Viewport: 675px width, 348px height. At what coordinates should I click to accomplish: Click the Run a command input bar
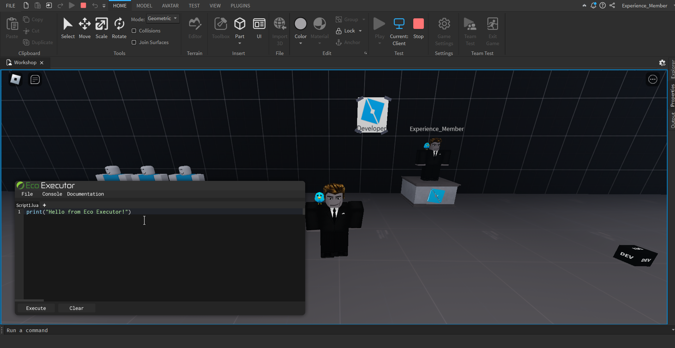[337, 330]
